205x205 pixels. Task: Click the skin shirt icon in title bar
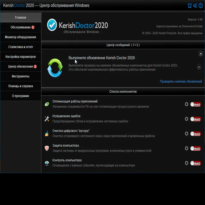(x=190, y=6)
